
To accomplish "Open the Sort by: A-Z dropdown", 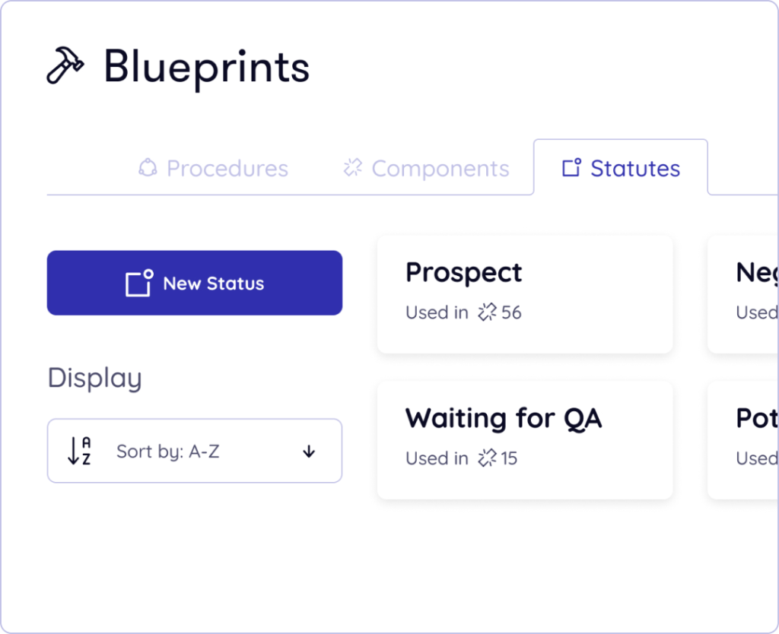I will tap(195, 451).
